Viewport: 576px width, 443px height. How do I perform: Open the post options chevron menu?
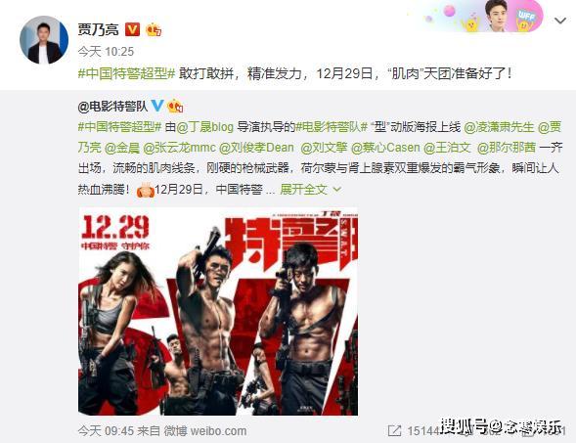559,21
